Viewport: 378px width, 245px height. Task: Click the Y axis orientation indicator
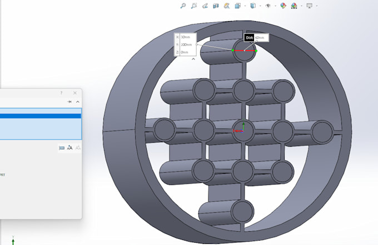(x=13, y=240)
